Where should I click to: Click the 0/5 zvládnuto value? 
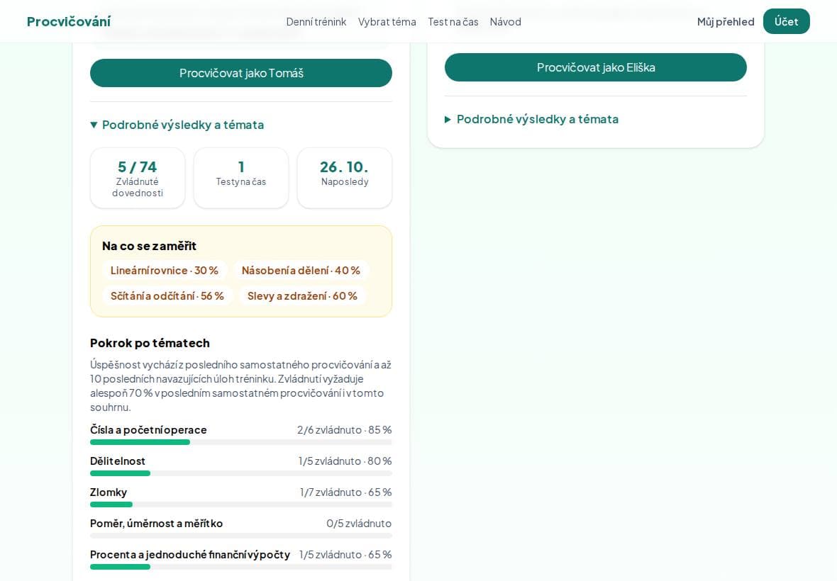[359, 524]
